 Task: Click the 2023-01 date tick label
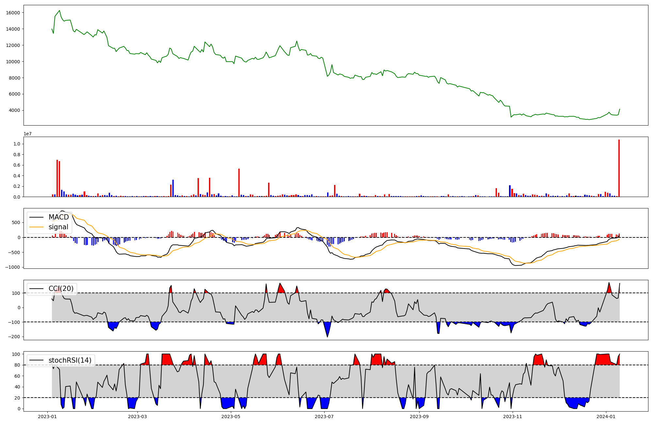tap(47, 416)
